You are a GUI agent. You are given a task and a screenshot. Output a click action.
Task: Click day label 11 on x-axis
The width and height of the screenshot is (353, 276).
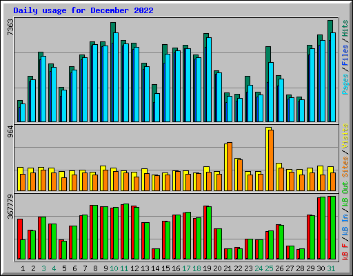pos(124,268)
